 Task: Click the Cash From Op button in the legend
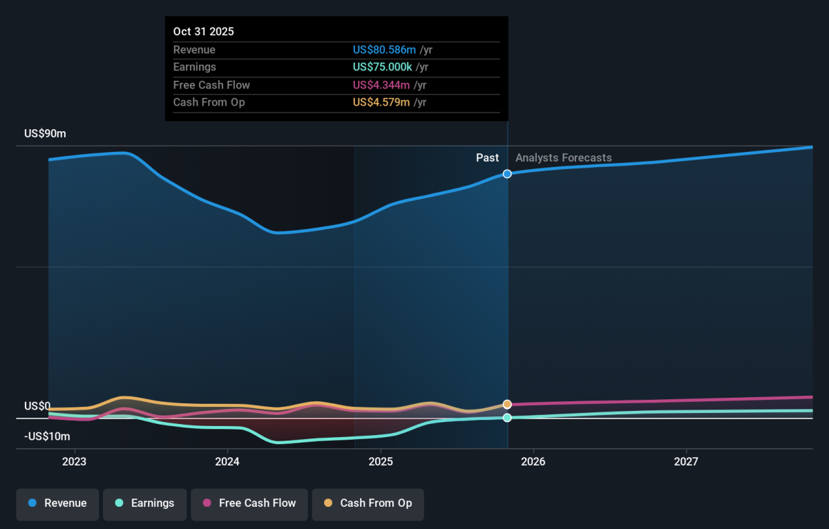pyautogui.click(x=368, y=504)
